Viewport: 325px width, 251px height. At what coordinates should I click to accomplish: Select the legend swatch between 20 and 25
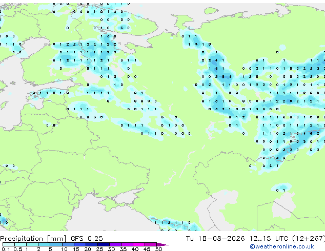[92, 244]
